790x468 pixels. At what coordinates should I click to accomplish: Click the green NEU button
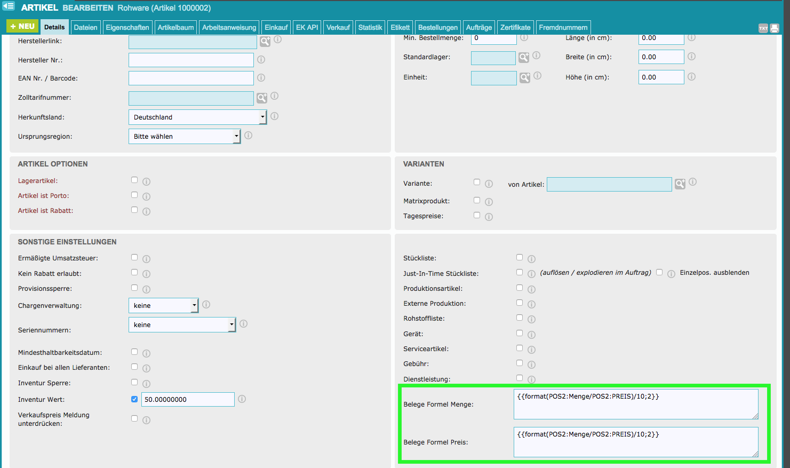point(22,26)
